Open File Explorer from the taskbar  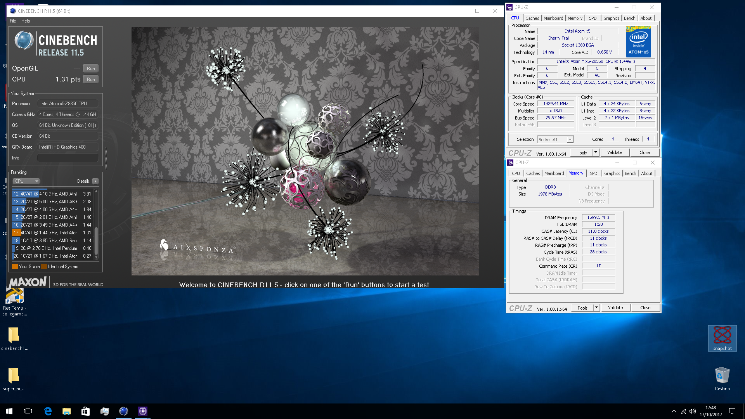(67, 411)
